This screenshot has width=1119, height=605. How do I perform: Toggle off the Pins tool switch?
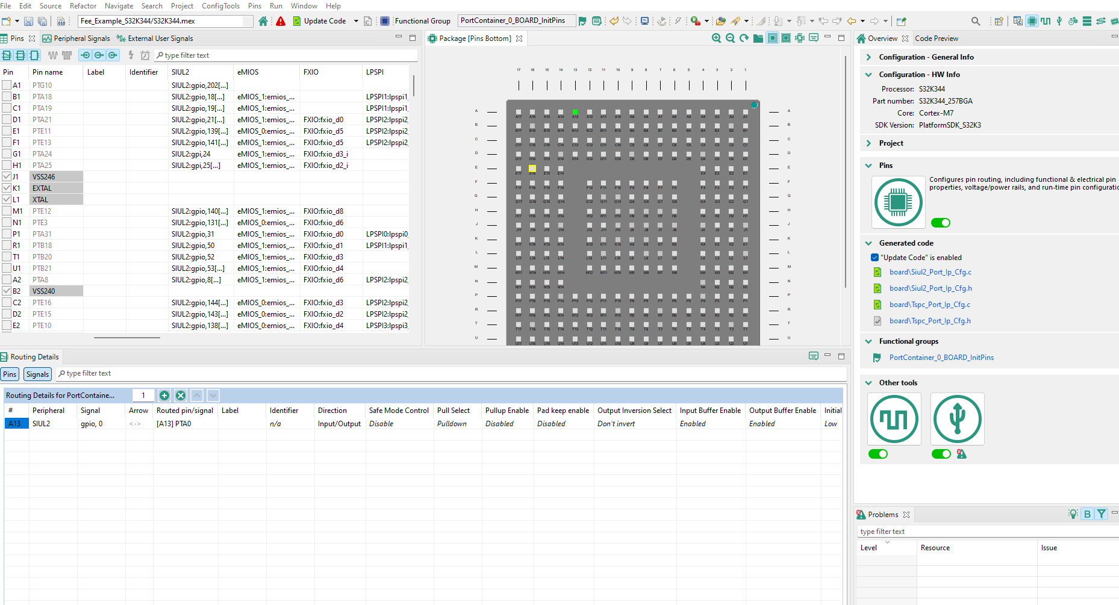940,223
